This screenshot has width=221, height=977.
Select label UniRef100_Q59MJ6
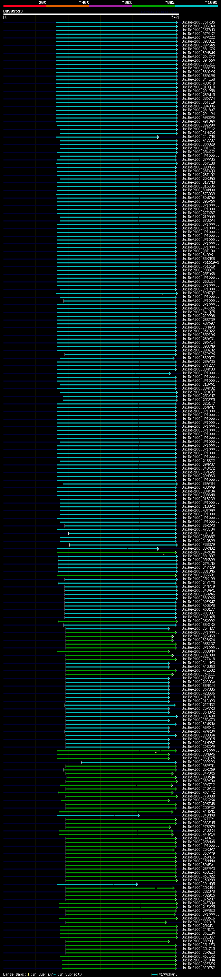(x=198, y=857)
